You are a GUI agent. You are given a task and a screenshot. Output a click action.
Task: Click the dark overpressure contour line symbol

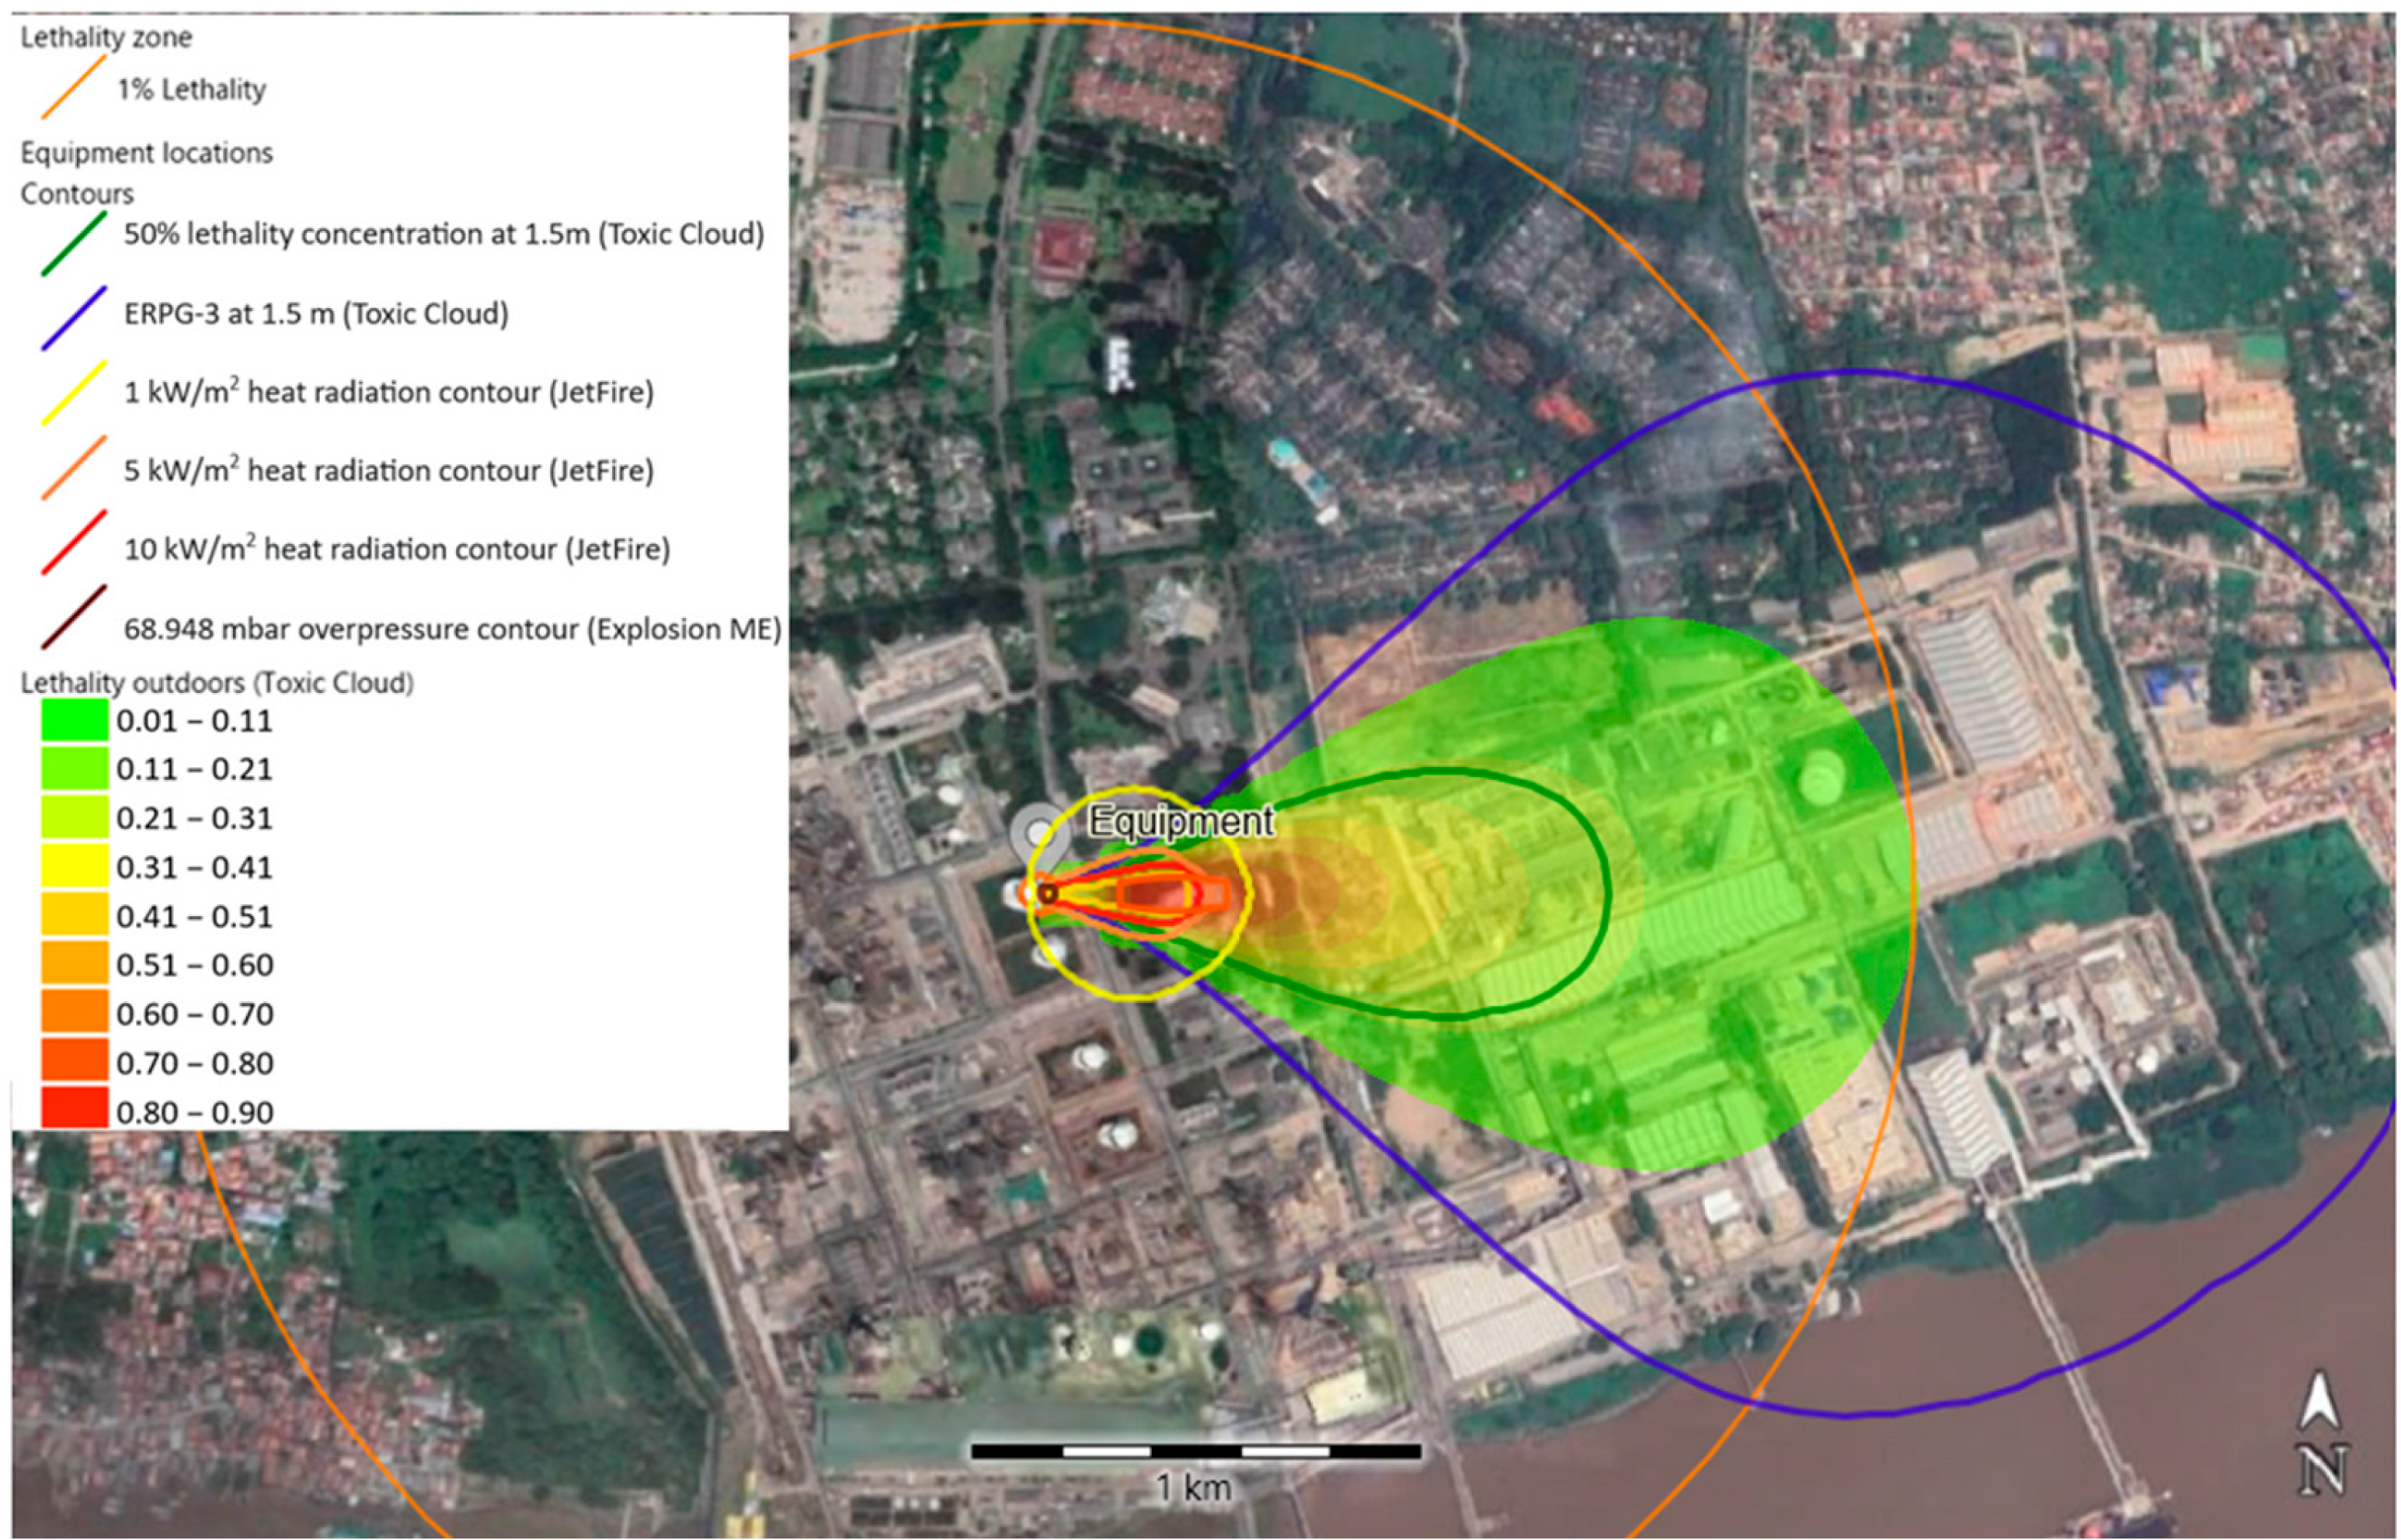(x=74, y=618)
